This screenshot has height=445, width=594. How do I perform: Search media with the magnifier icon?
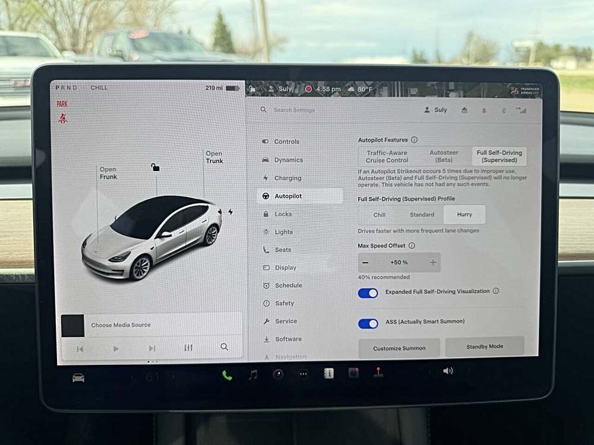coord(224,347)
